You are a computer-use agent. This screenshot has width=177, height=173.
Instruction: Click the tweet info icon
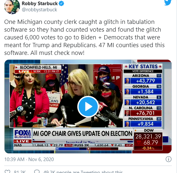tap(169, 159)
